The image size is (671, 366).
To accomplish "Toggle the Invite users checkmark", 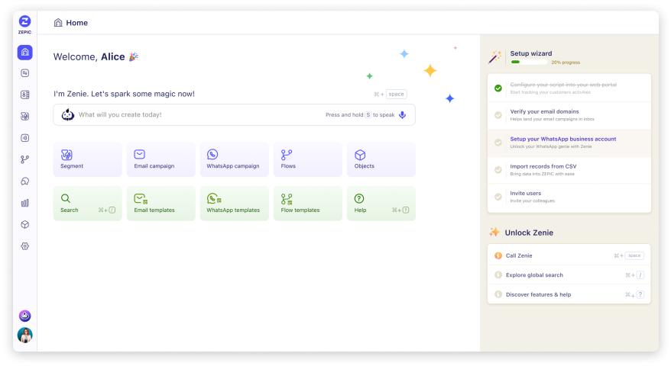I will point(498,197).
